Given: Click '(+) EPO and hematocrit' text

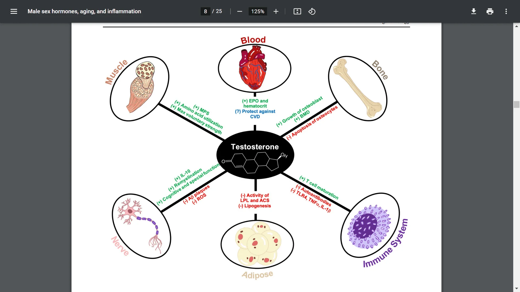Looking at the screenshot, I should pyautogui.click(x=255, y=103).
